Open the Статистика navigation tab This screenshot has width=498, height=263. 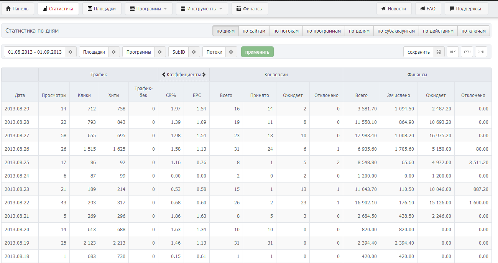(58, 8)
